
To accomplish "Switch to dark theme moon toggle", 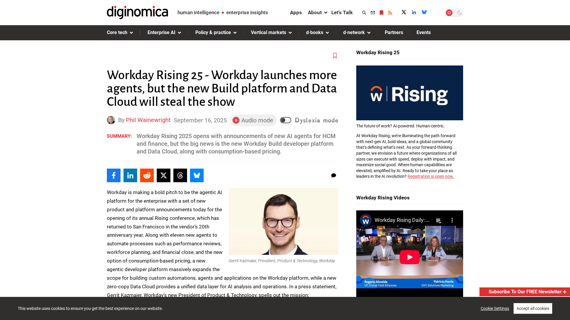I will [459, 13].
